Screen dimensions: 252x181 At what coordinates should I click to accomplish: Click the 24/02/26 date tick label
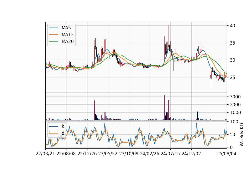pos(149,154)
